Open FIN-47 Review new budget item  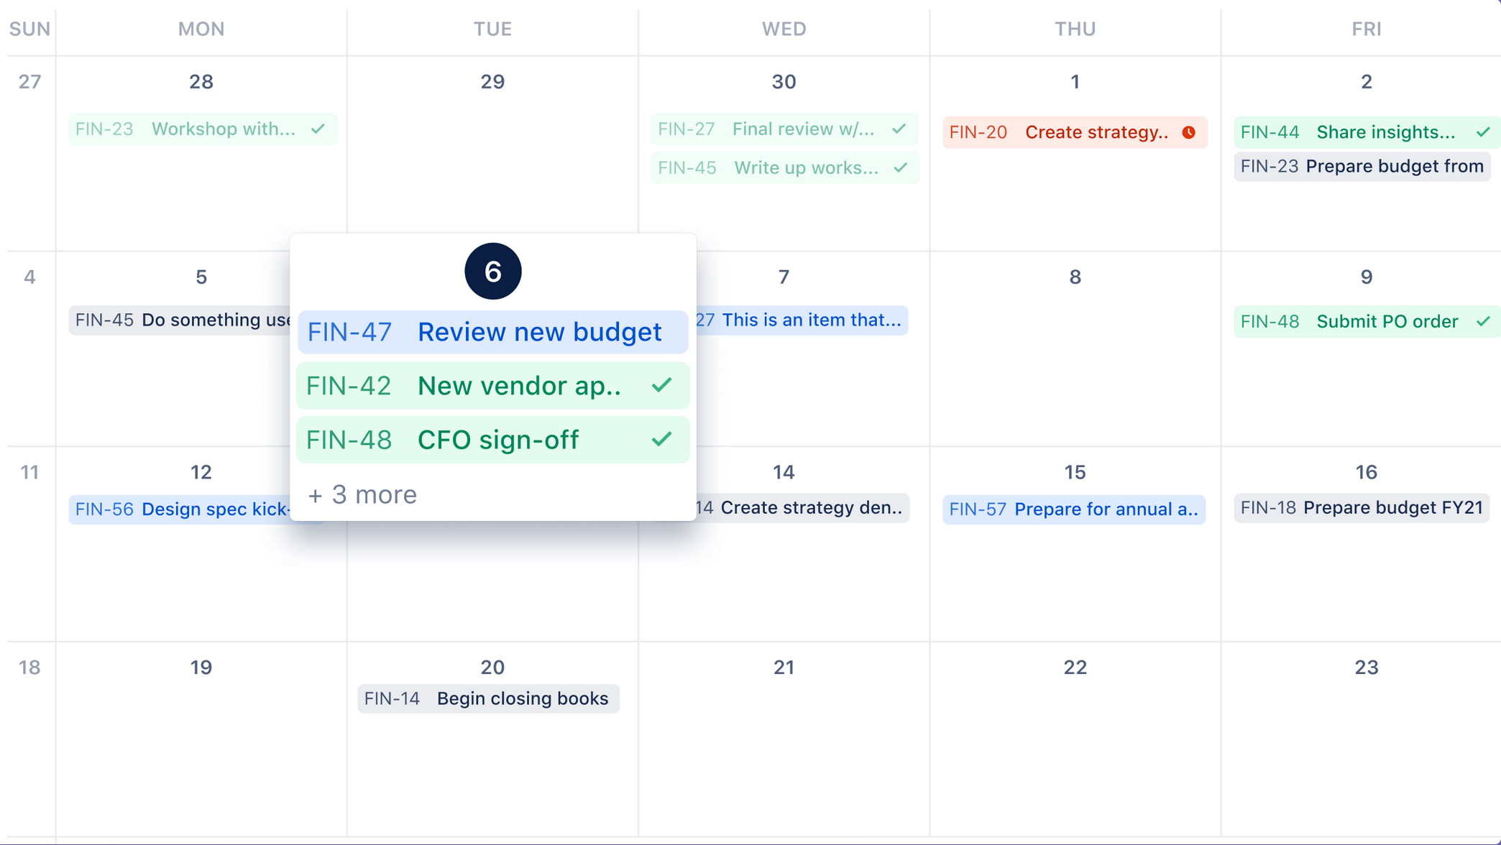point(493,332)
